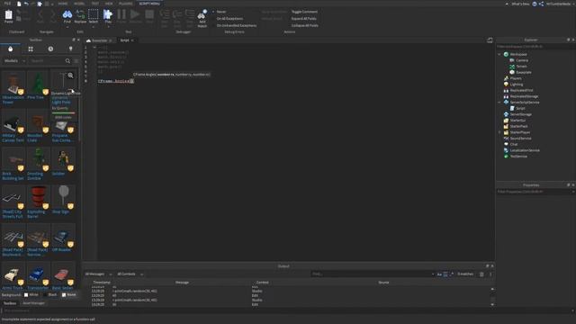The image size is (576, 324).
Task: Select On Unhandled Exceptions option
Action: (237, 25)
